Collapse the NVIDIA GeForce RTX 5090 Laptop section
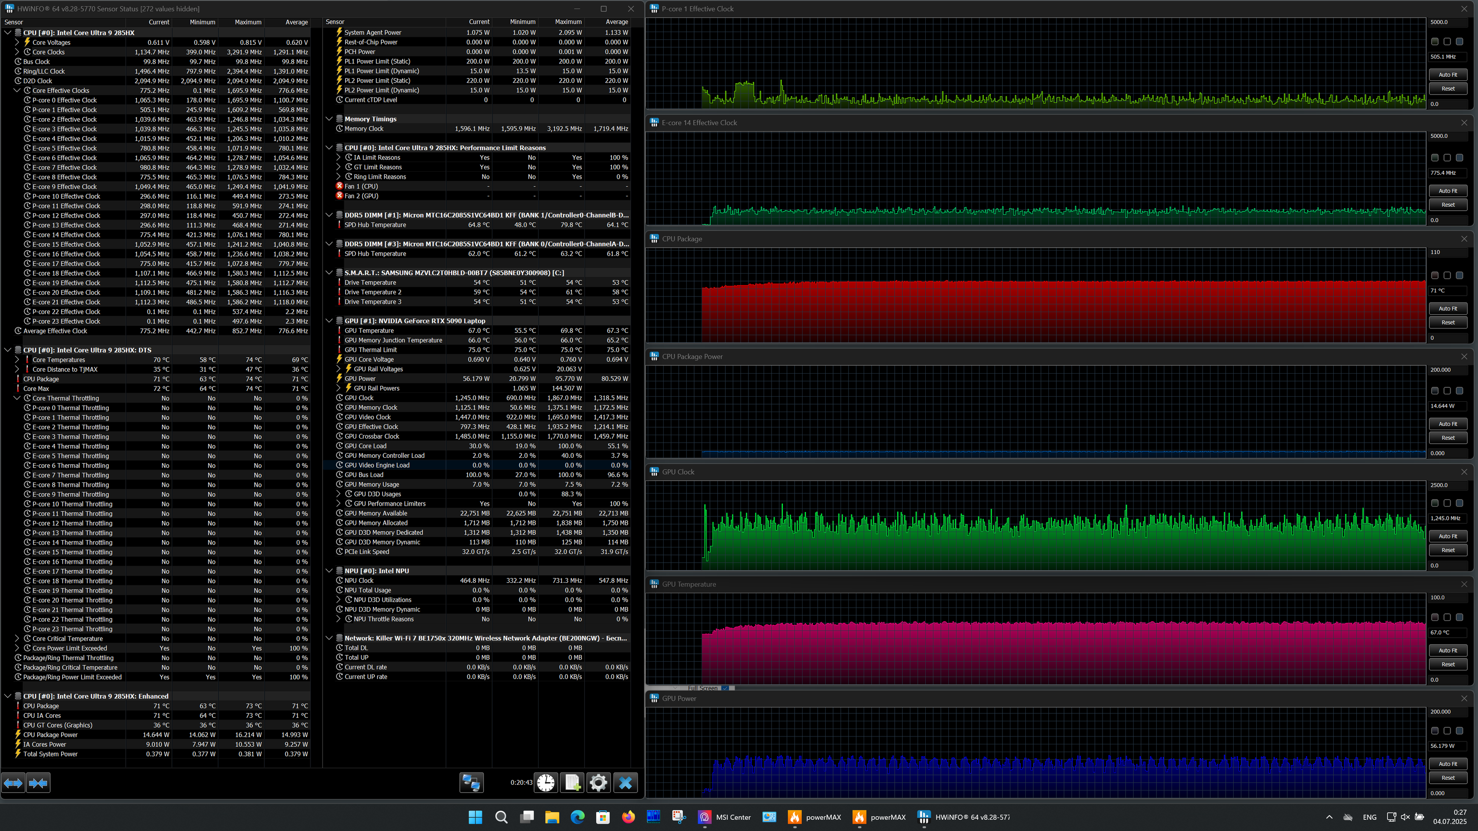The height and width of the screenshot is (831, 1478). pyautogui.click(x=329, y=321)
